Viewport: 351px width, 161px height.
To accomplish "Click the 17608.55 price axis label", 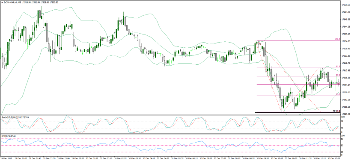I will pos(346,78).
